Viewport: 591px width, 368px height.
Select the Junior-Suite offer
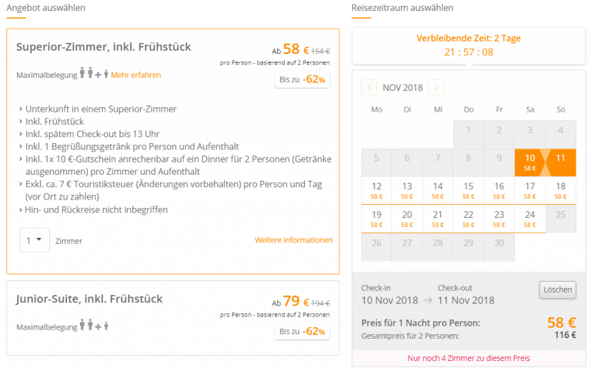click(89, 299)
